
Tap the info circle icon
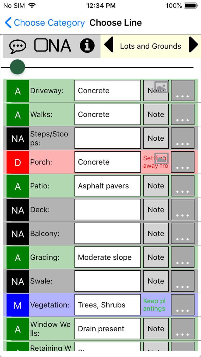[87, 46]
